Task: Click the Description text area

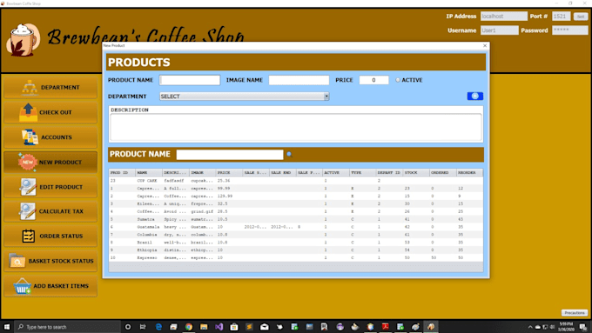Action: tap(296, 127)
